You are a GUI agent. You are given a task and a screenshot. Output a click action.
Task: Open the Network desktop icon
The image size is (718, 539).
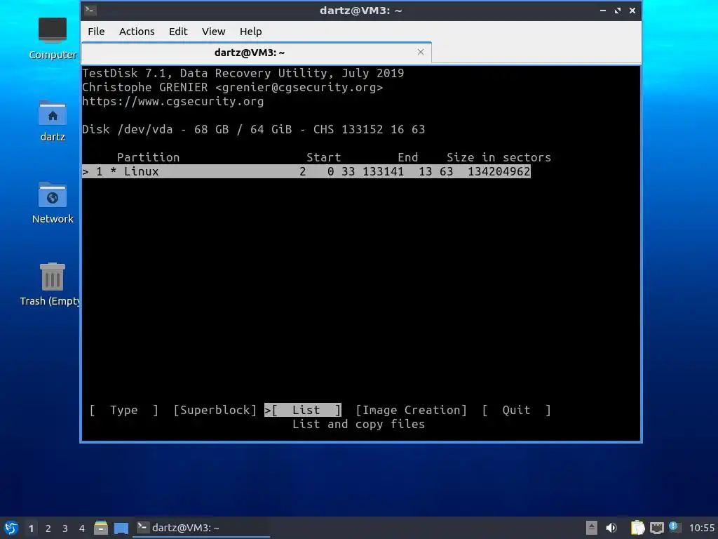52,203
